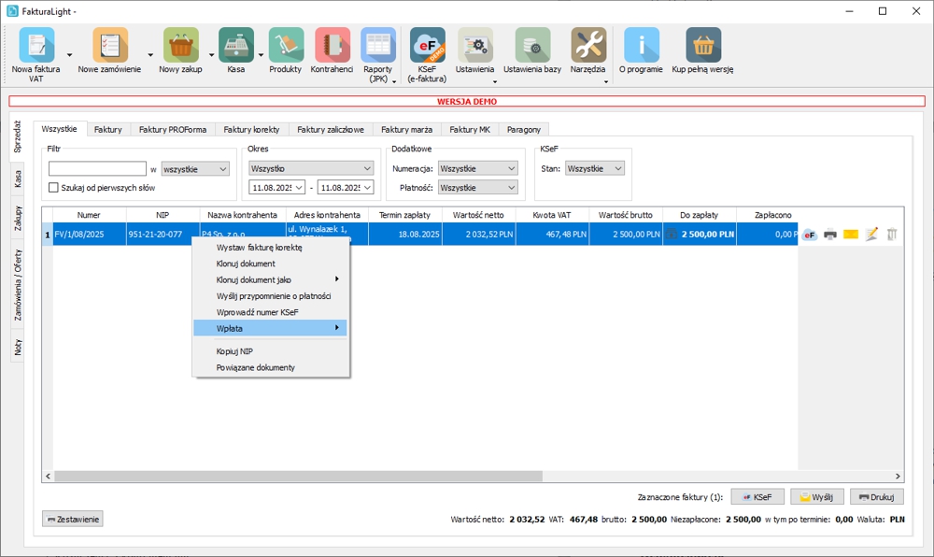
Task: Click the KSeF (e-faktura) toolbar icon
Action: coord(427,46)
